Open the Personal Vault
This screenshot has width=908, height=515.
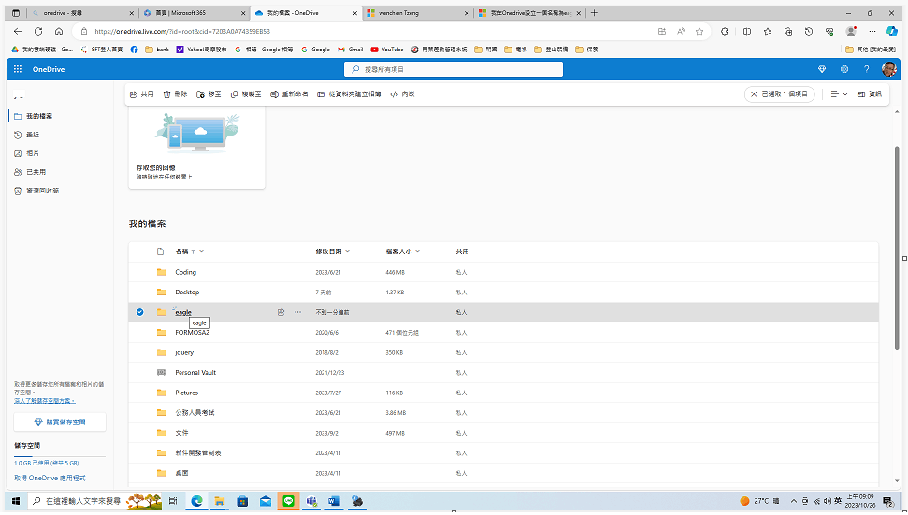tap(195, 373)
